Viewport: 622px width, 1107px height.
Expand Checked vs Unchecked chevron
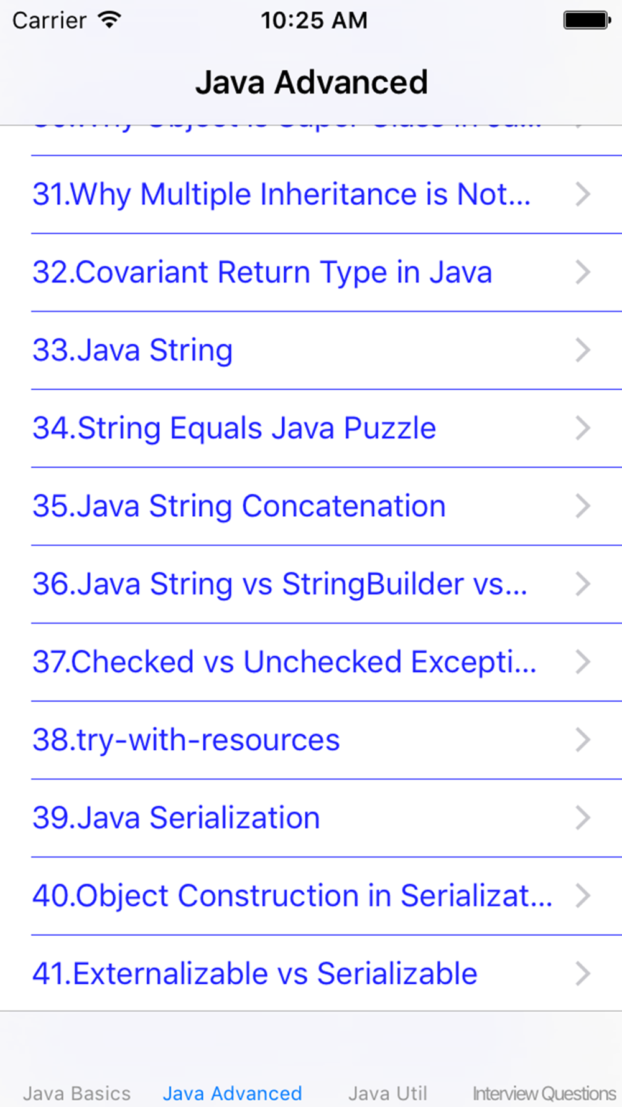583,662
